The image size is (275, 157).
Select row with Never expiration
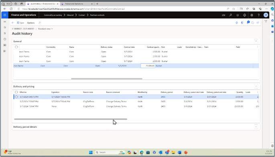pyautogui.click(x=136, y=106)
